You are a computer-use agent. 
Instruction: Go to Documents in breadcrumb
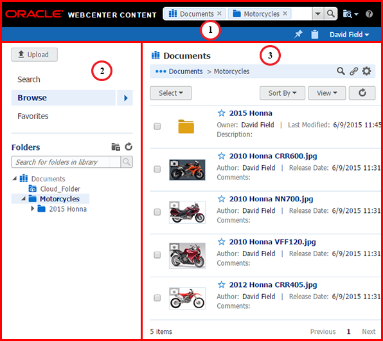point(186,71)
